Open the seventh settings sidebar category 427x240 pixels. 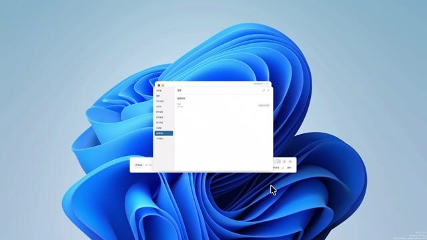[159, 123]
